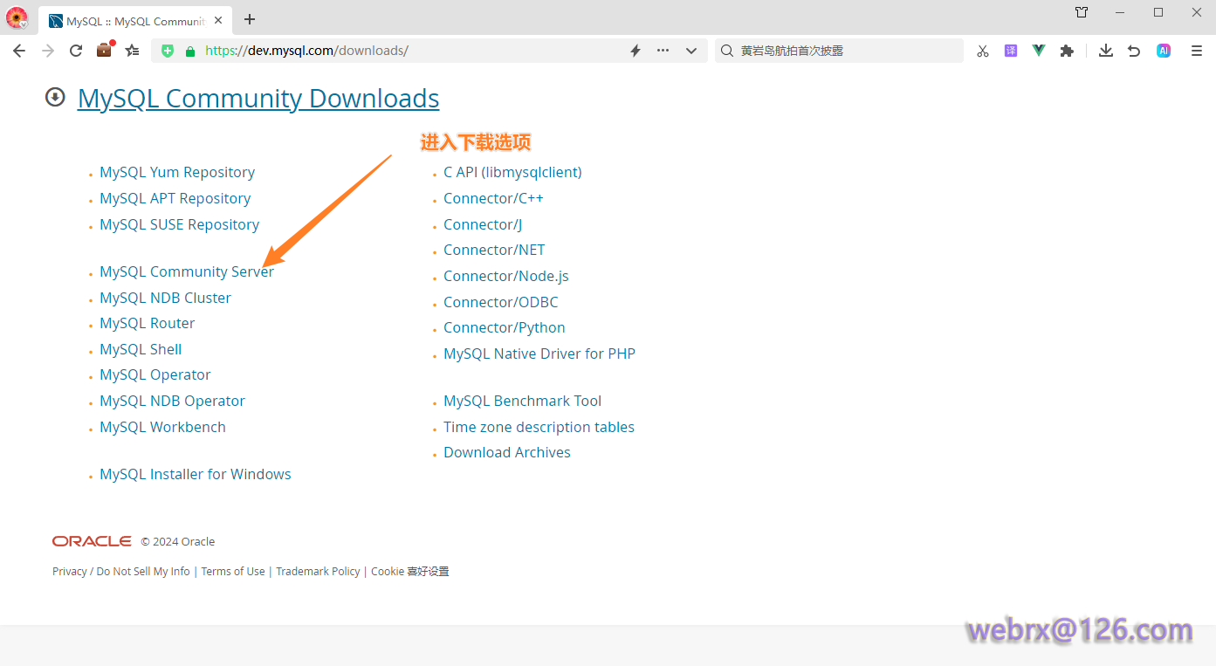Open Download Archives link
The height and width of the screenshot is (666, 1216).
point(507,453)
